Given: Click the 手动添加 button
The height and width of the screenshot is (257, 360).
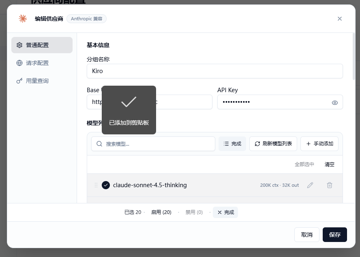Looking at the screenshot, I should [x=319, y=144].
